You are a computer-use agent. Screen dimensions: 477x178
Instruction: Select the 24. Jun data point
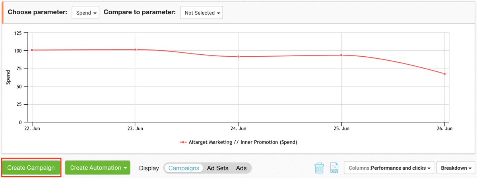238,56
